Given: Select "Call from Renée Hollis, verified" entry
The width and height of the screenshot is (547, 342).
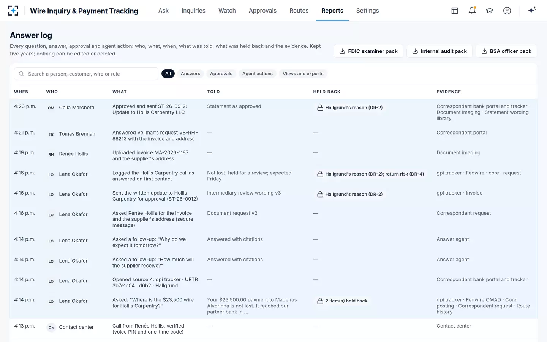Looking at the screenshot, I should 148,329.
